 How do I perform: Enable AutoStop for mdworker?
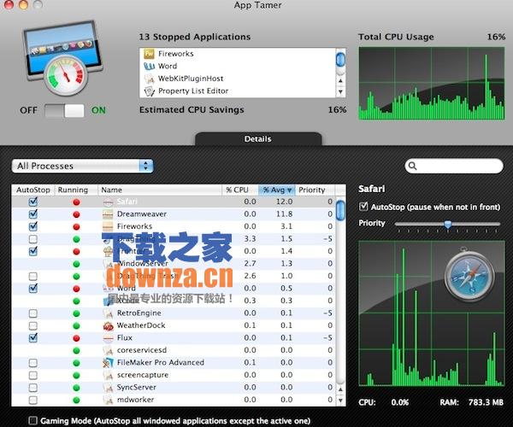point(33,400)
